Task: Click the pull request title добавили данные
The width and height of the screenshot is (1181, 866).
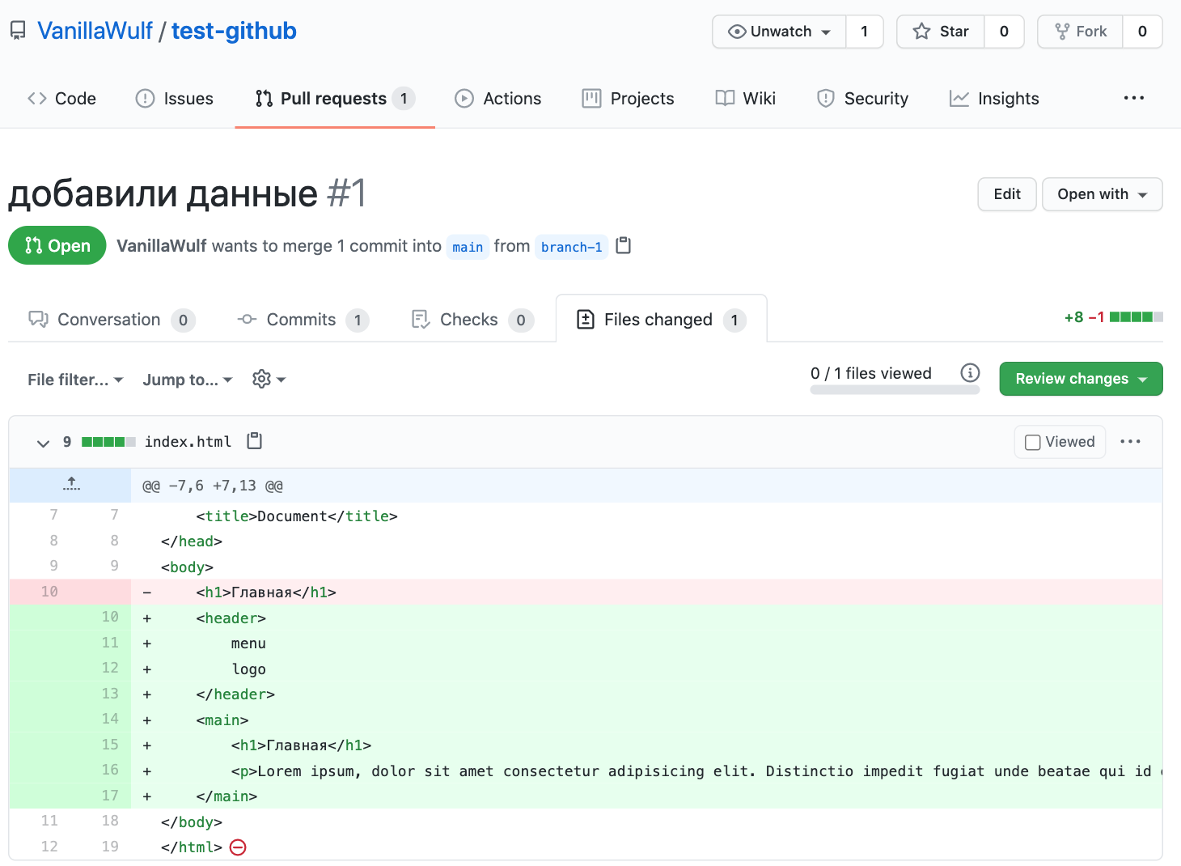Action: (x=163, y=193)
